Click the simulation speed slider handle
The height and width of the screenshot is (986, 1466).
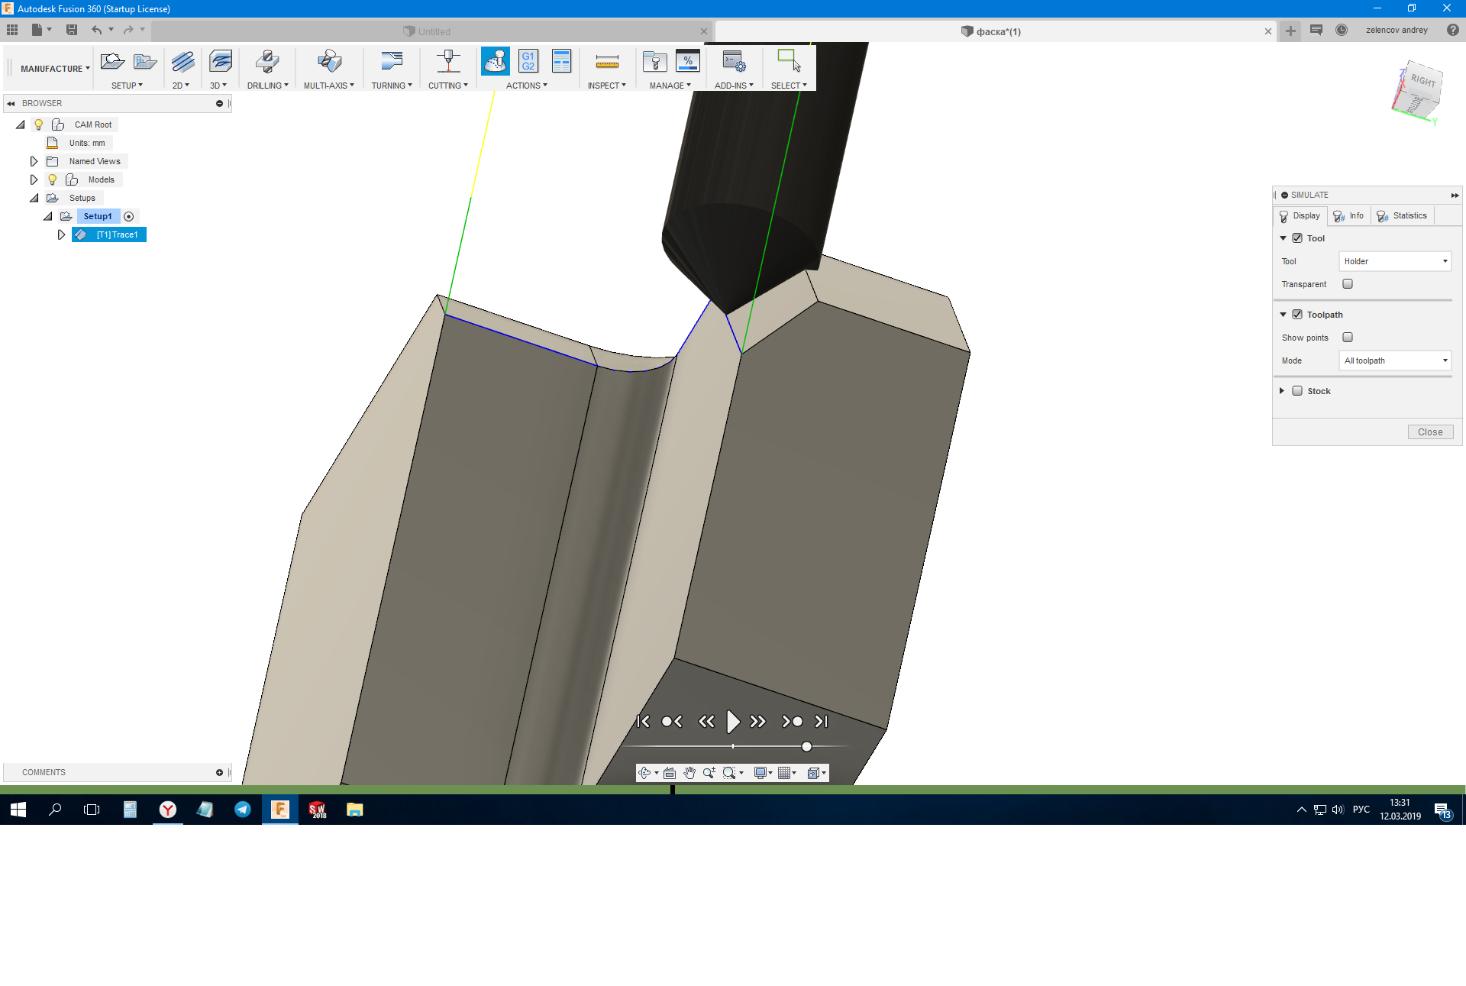pyautogui.click(x=806, y=747)
